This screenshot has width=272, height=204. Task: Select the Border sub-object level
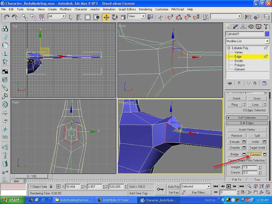(239, 61)
